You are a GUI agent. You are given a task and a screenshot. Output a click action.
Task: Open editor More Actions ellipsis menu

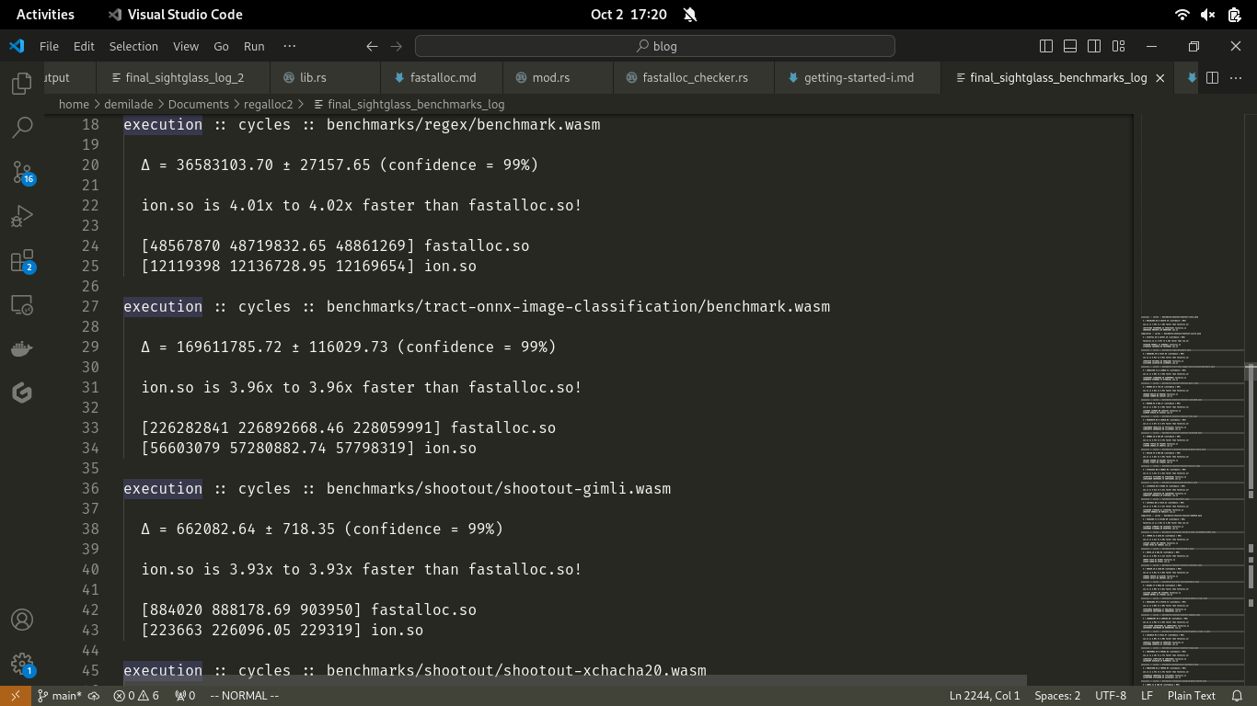click(x=1237, y=78)
